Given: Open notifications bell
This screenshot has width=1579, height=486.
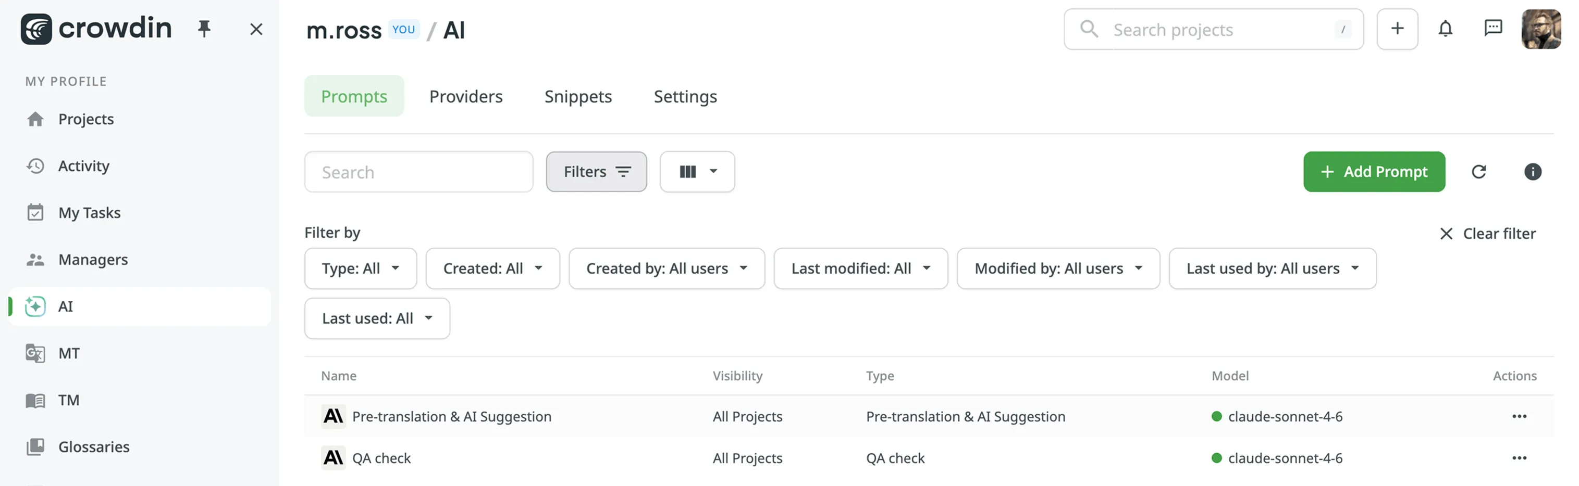Looking at the screenshot, I should (x=1446, y=29).
